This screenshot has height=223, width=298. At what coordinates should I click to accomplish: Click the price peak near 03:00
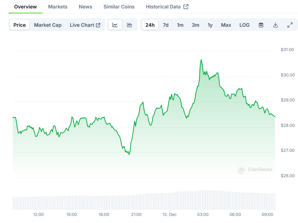point(201,60)
